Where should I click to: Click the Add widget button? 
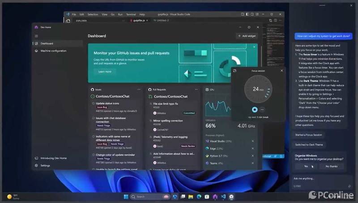click(x=247, y=36)
